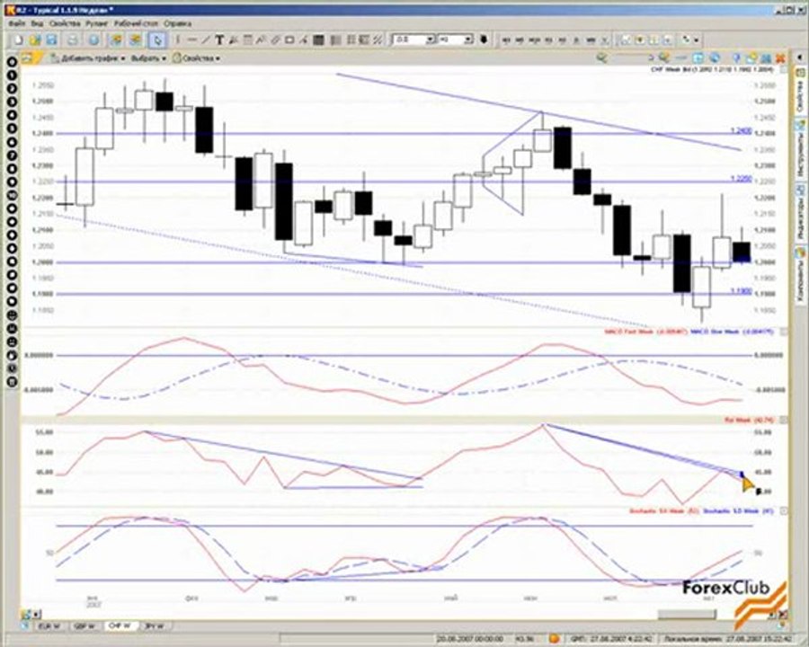Click the Print icon in toolbar
The height and width of the screenshot is (647, 809).
tap(73, 40)
